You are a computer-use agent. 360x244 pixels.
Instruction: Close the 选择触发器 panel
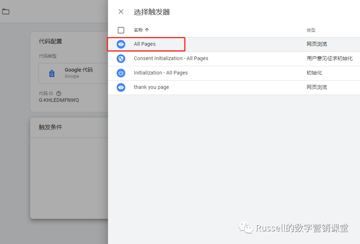click(121, 12)
